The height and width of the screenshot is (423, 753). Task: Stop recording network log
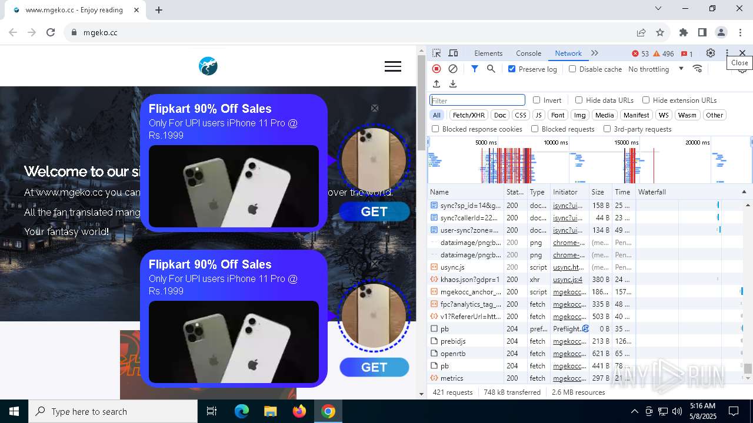click(437, 69)
